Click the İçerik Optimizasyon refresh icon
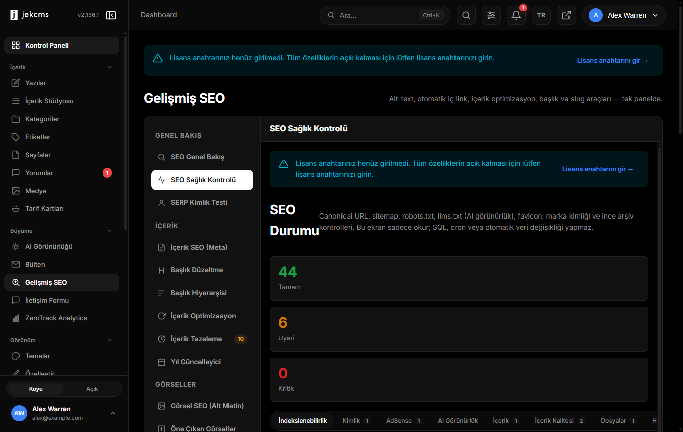Screen dimensions: 683x432 coord(162,316)
